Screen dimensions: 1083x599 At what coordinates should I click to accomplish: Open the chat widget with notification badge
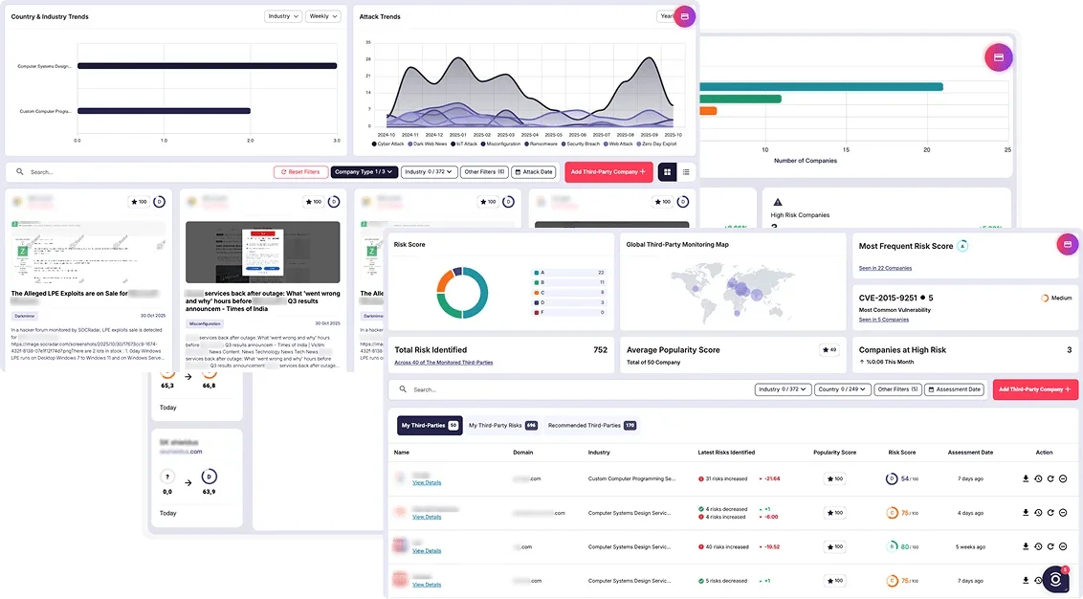(x=1056, y=580)
